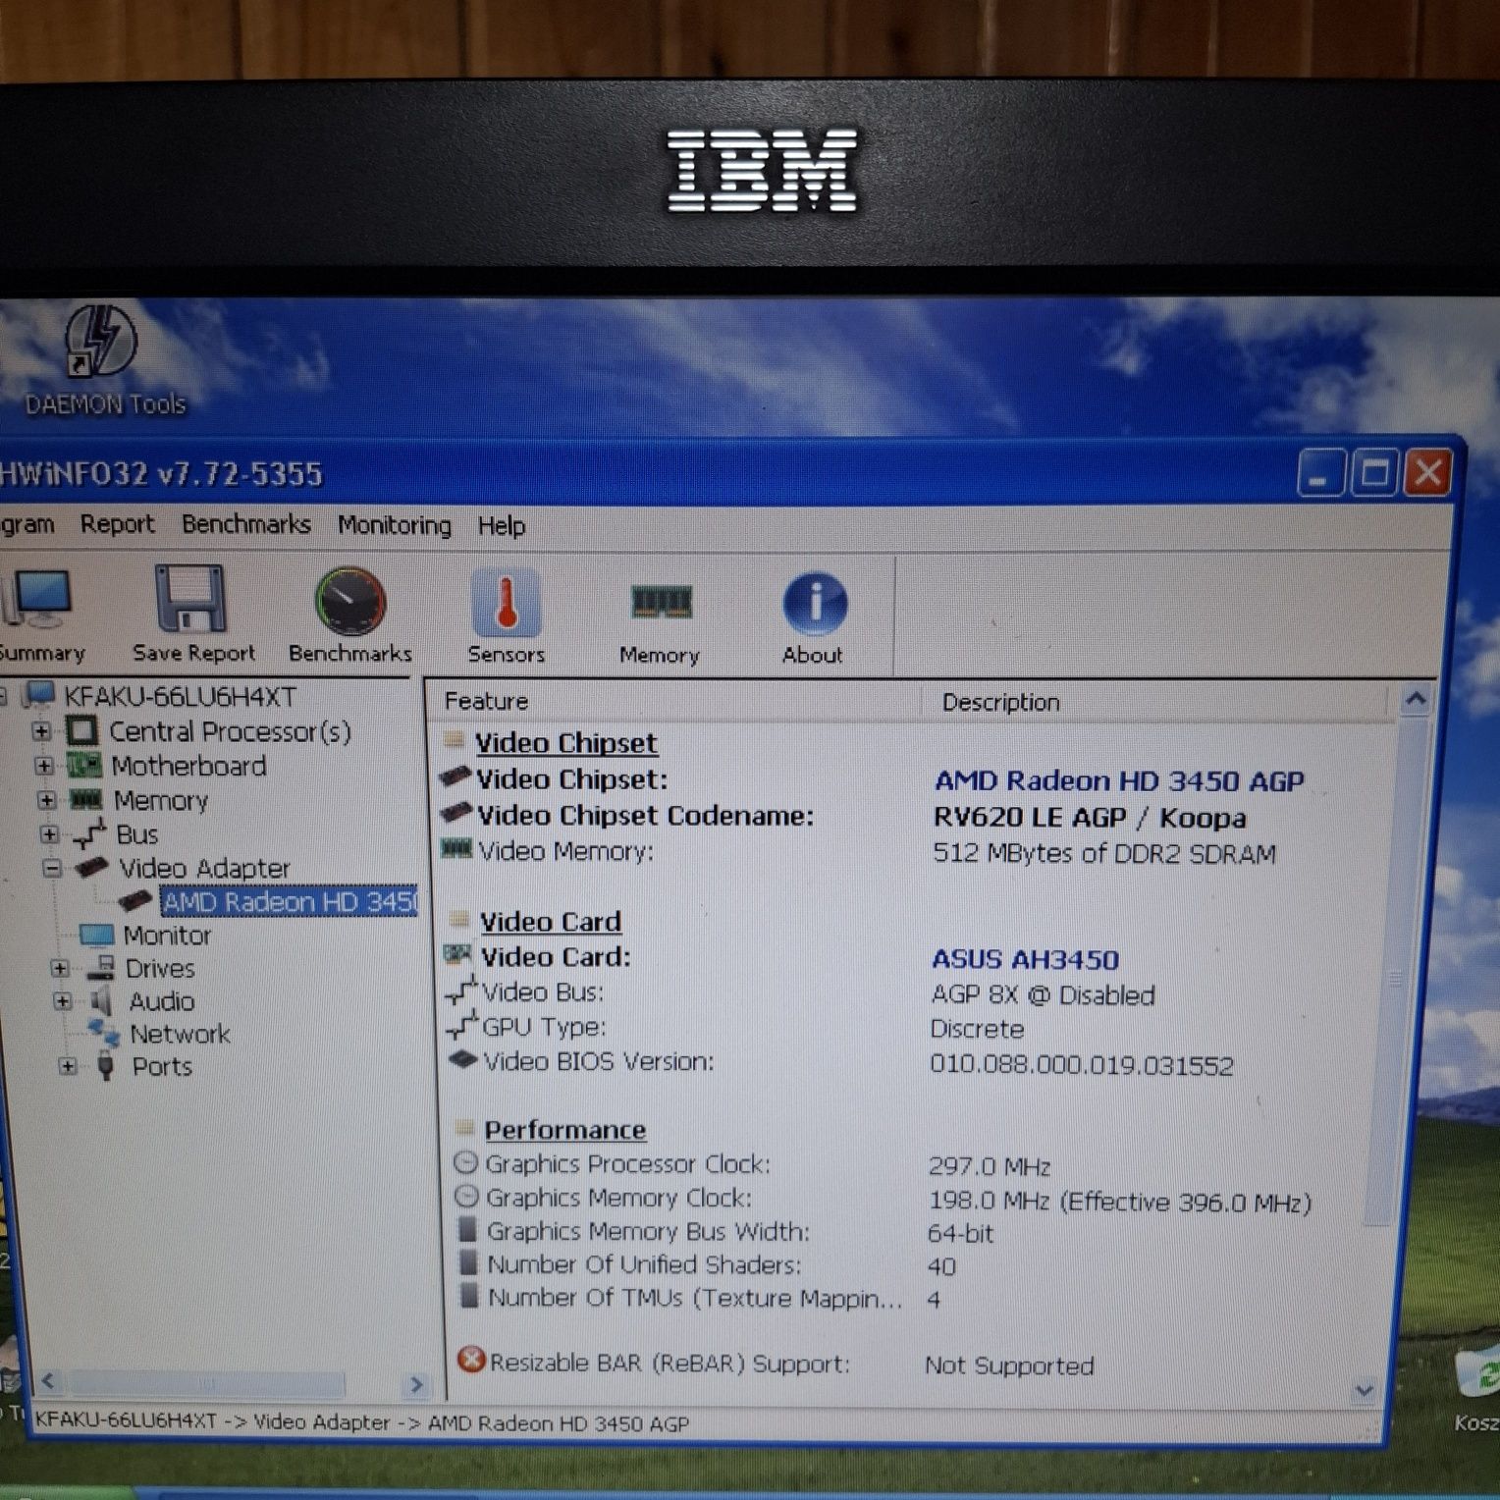This screenshot has height=1500, width=1500.
Task: Click the Video Adapter card icon
Action: 92,867
